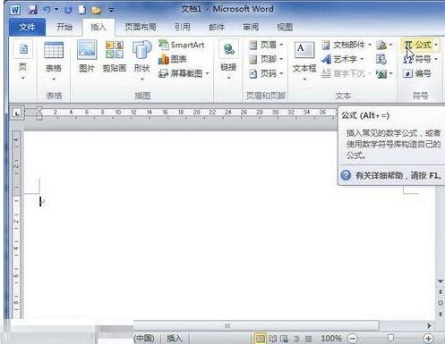
Task: Open the 文件 (File) tab
Action: click(x=27, y=27)
